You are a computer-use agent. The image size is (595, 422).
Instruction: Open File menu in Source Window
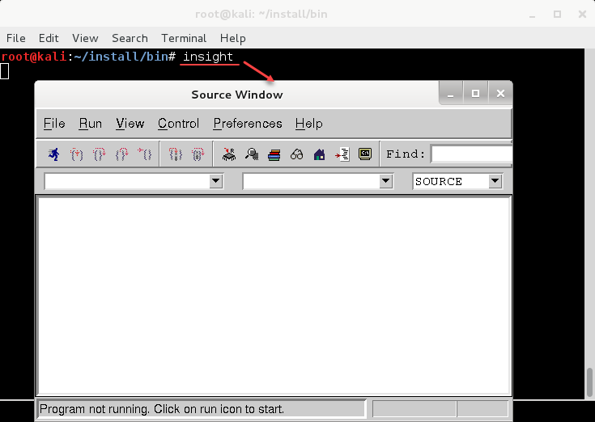54,124
